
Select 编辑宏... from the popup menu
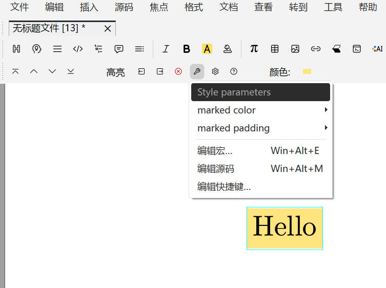(215, 151)
